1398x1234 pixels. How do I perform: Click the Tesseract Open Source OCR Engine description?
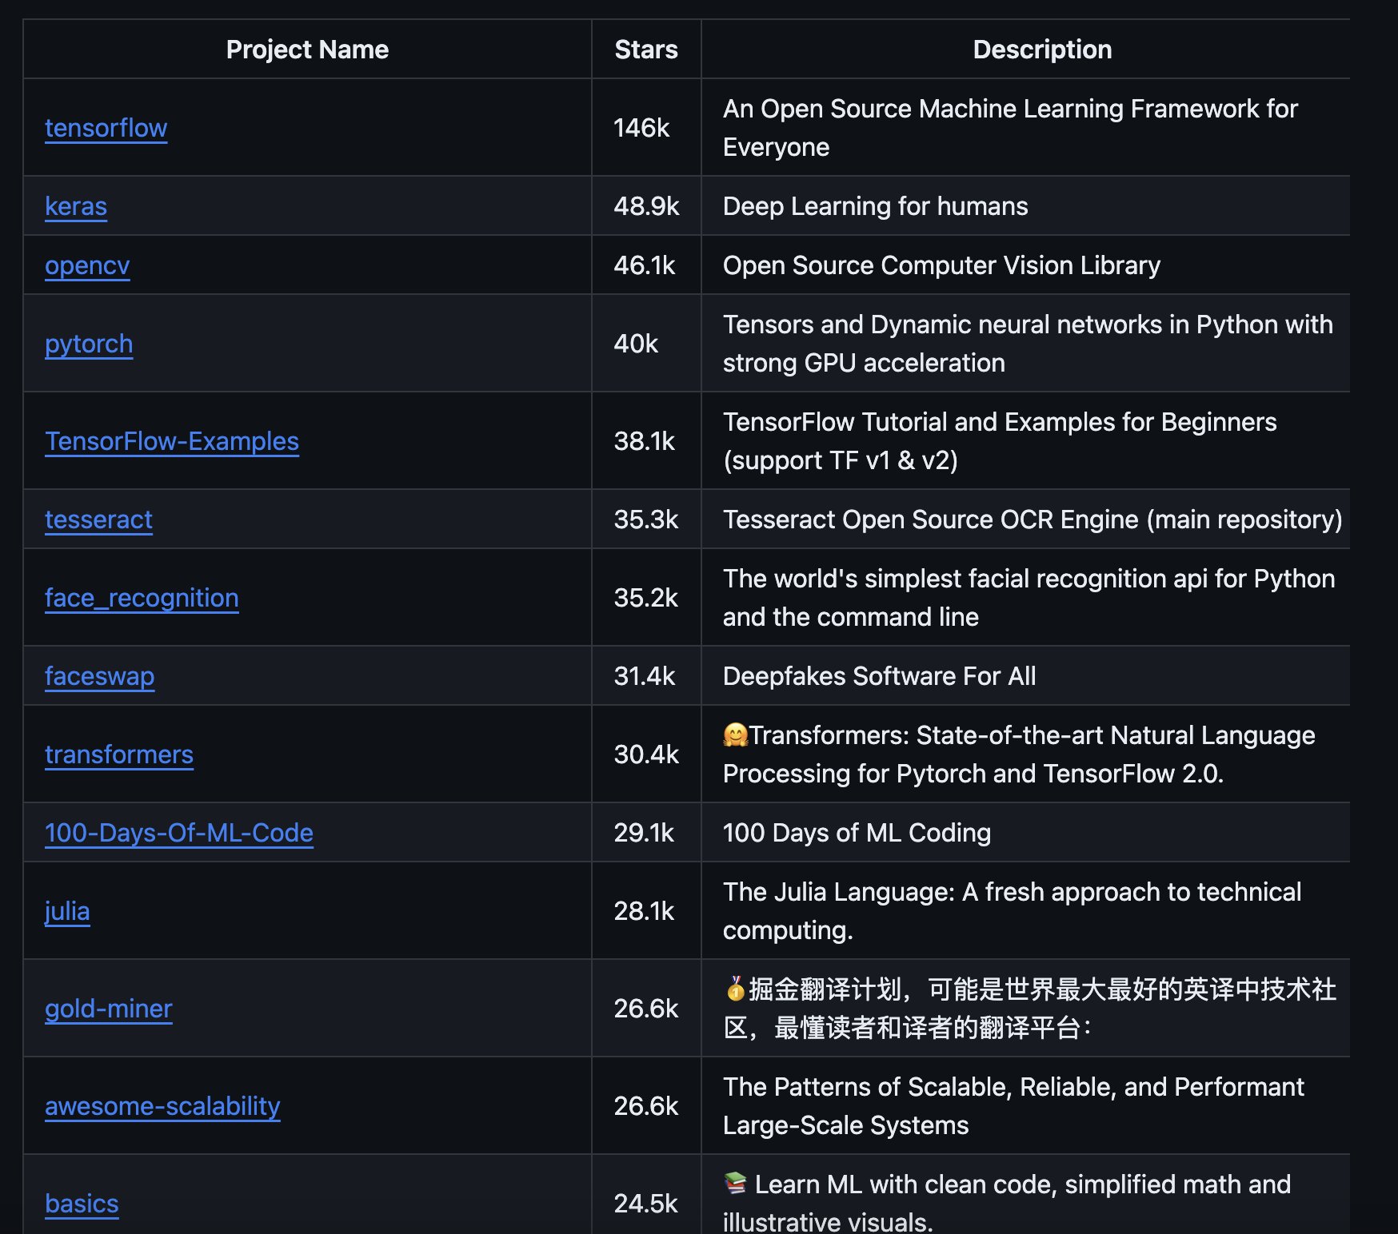coord(1033,519)
